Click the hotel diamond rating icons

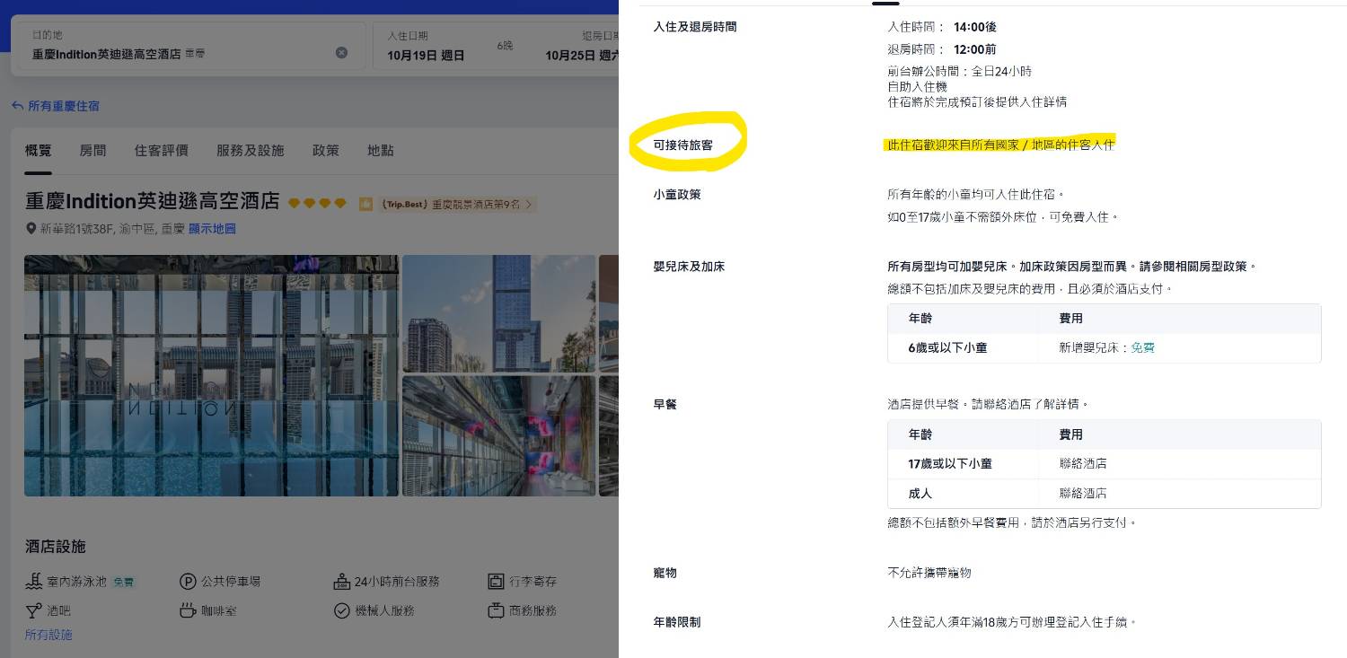(x=317, y=204)
